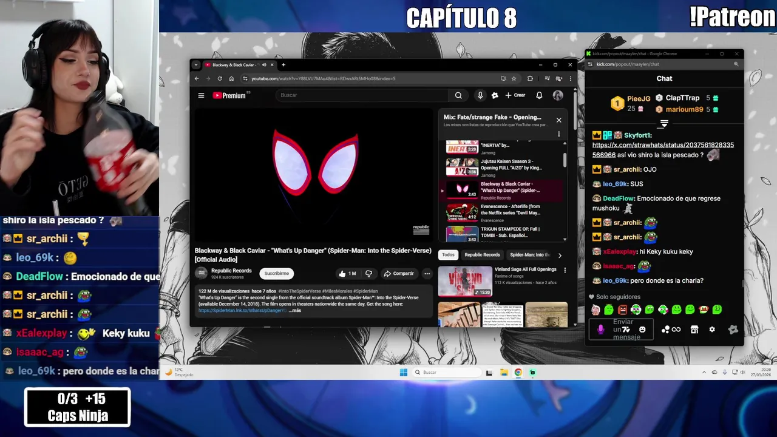Open Chrome media control icon in toolbar
Viewport: 777px width, 437px height.
click(x=547, y=78)
